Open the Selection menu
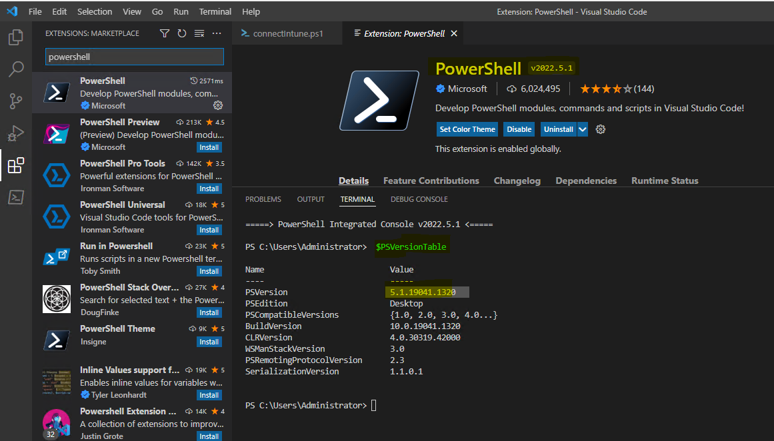The width and height of the screenshot is (774, 441). pyautogui.click(x=95, y=11)
